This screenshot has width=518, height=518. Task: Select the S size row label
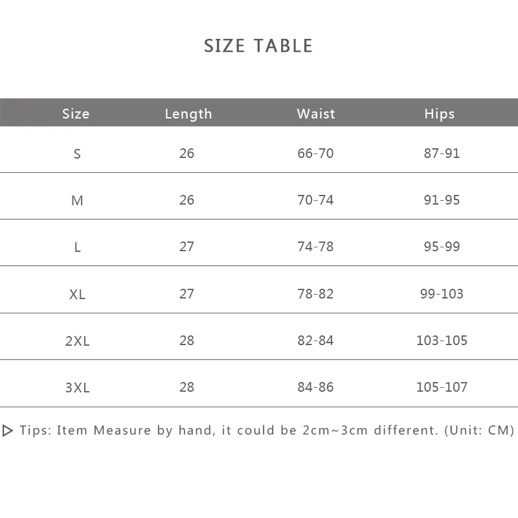78,154
